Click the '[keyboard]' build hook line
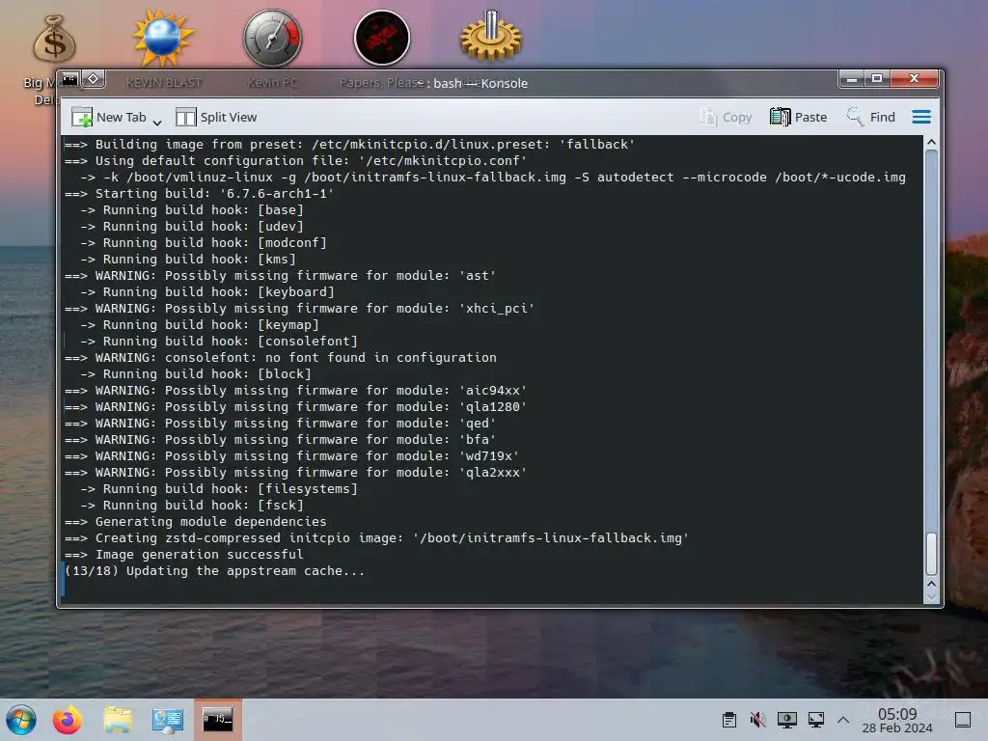The width and height of the screenshot is (988, 741). 207,292
